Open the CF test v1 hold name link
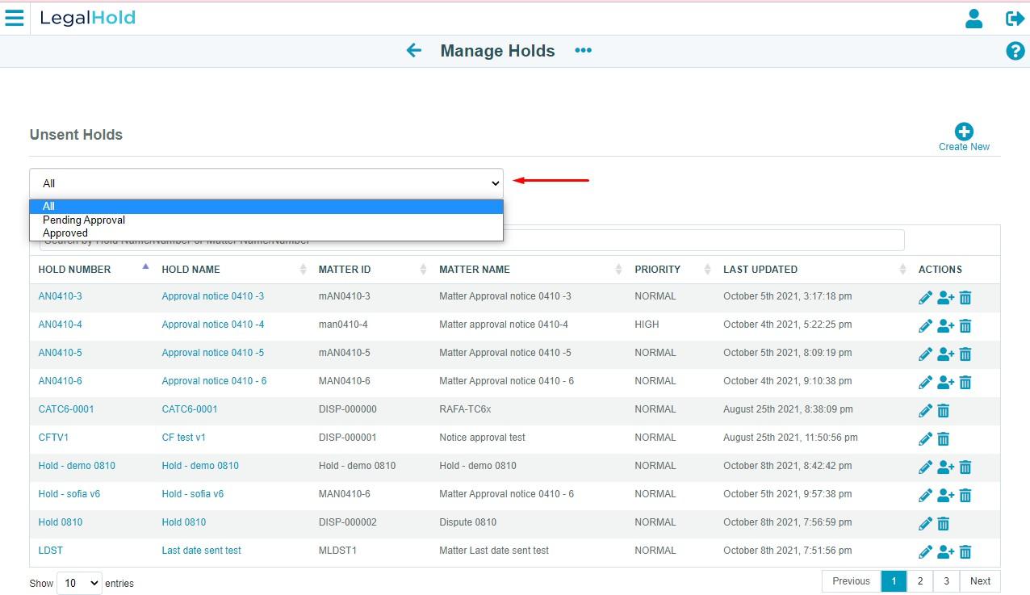Screen dimensions: 1030x595 click(184, 438)
